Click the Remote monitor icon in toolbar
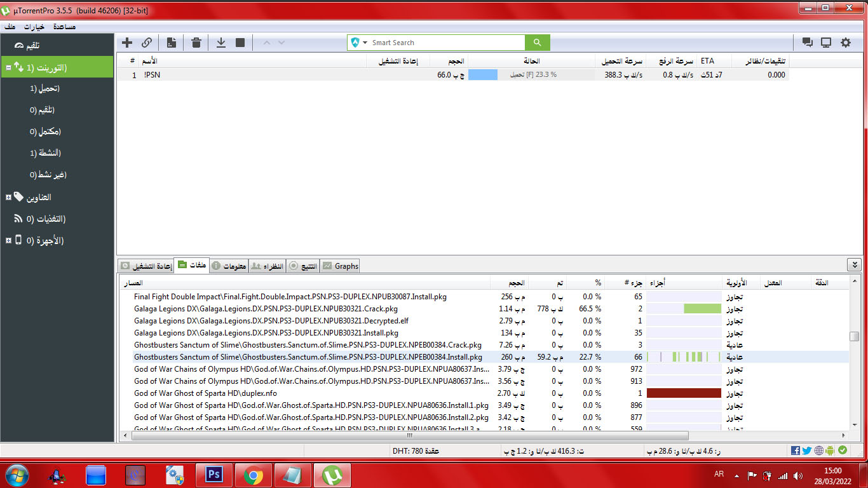Screen dimensions: 868x488 [x=826, y=43]
